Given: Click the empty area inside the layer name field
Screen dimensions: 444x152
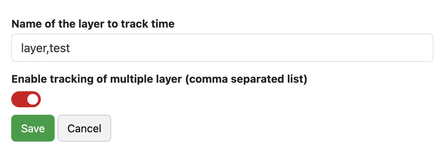Looking at the screenshot, I should [262, 48].
